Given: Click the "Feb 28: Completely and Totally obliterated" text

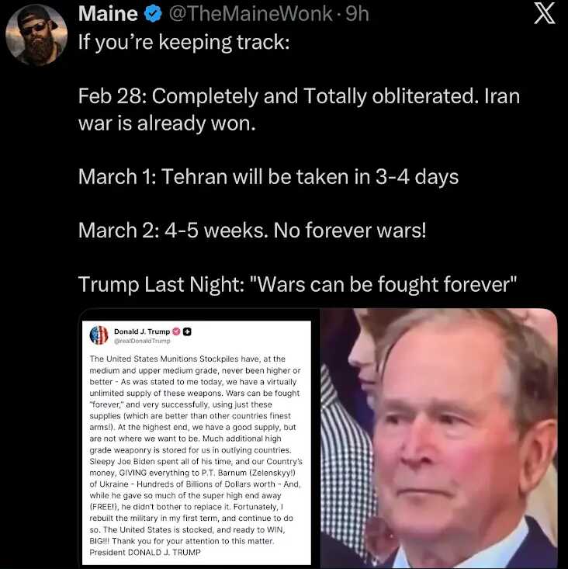Looking at the screenshot, I should pyautogui.click(x=299, y=97).
